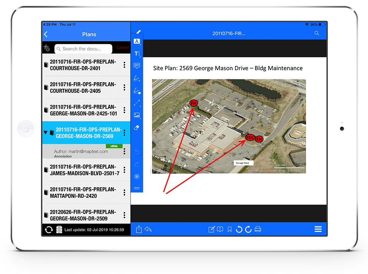Open the hamburger menu in viewer toolbar
Screen dimensions: 368x274
coord(318,229)
